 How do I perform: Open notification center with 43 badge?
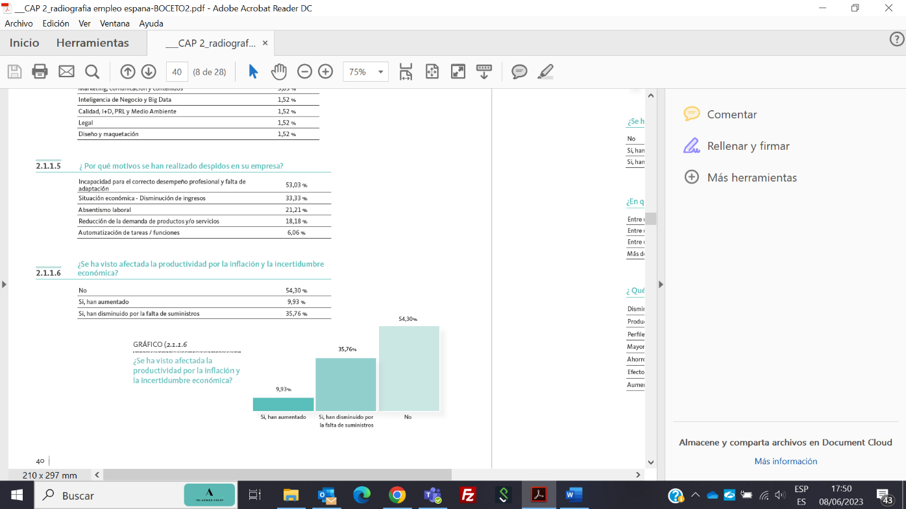tap(884, 496)
